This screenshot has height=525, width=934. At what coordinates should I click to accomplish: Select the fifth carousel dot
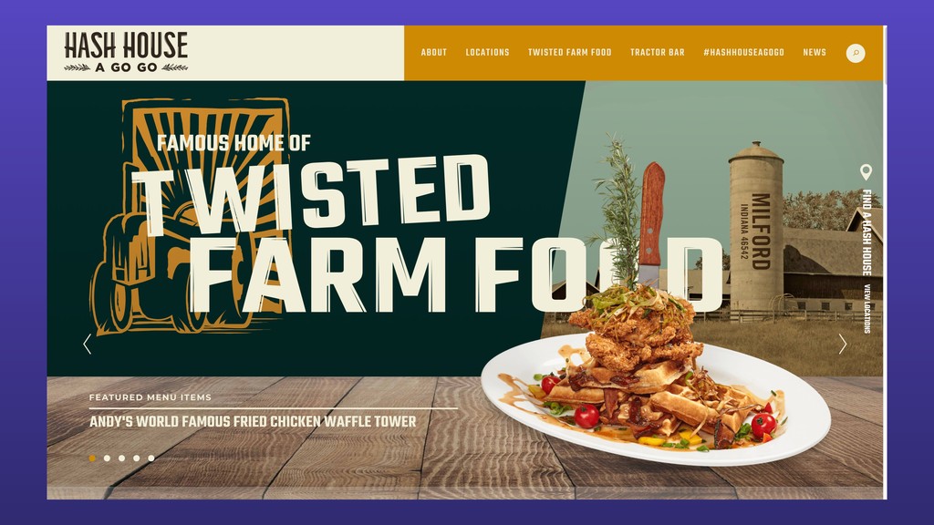pyautogui.click(x=151, y=458)
